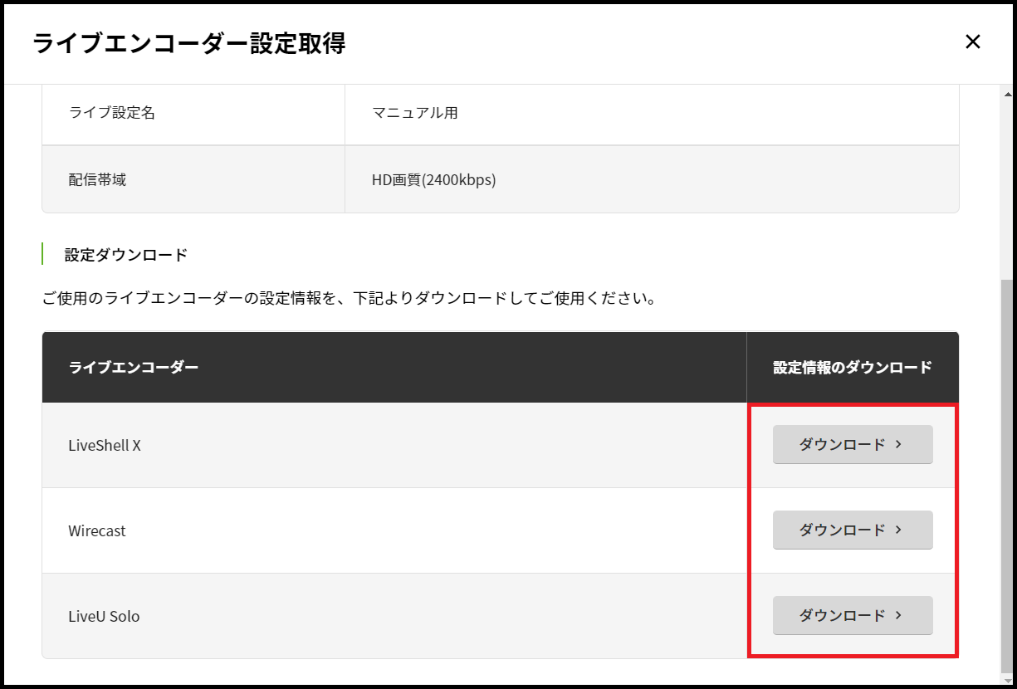Select the LiveU Solo encoder name
The width and height of the screenshot is (1017, 689).
(104, 617)
